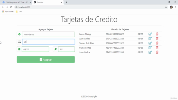Screen dimensions: 178x100
Task: Delete the Juan Carlos card
Action: [x=157, y=39]
